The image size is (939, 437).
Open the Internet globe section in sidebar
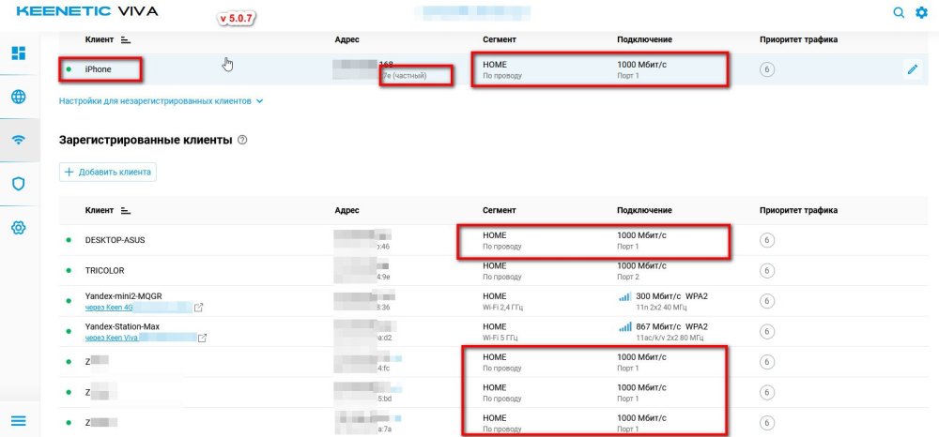pos(18,98)
